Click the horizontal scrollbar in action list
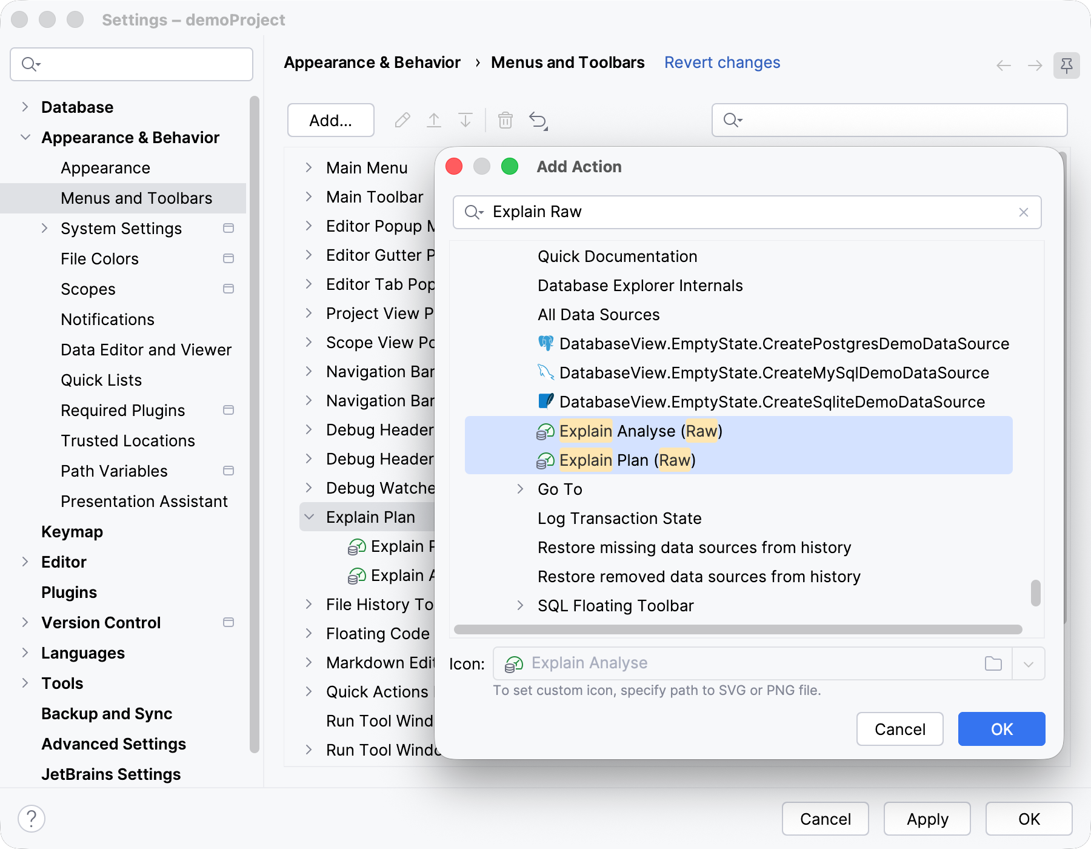Screen dimensions: 1091x849 point(738,629)
